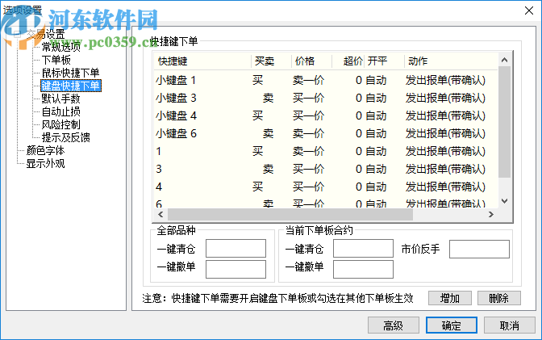Confirm with the 确定 button
This screenshot has height=340, width=542.
click(452, 325)
